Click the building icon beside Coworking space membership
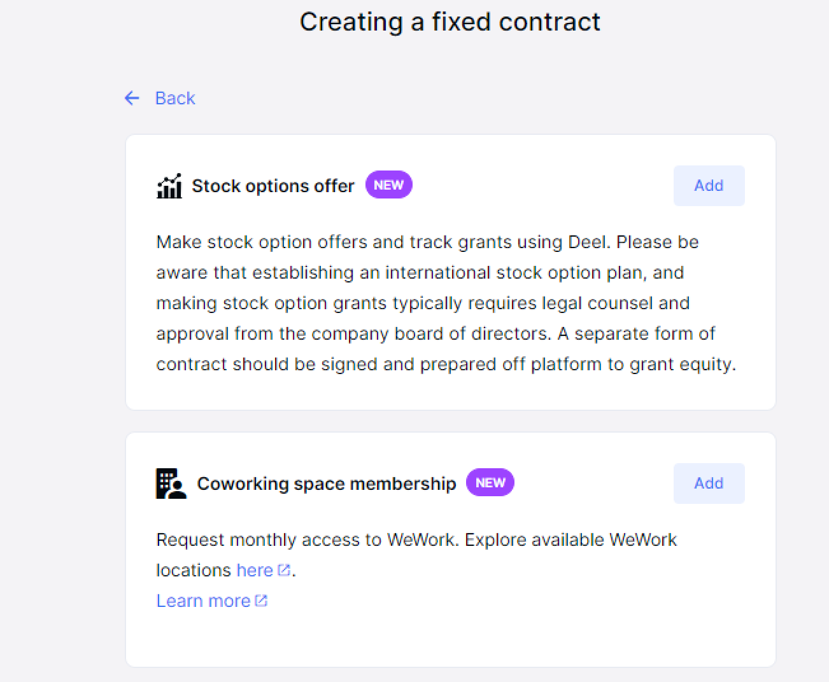The height and width of the screenshot is (682, 829). [x=171, y=484]
